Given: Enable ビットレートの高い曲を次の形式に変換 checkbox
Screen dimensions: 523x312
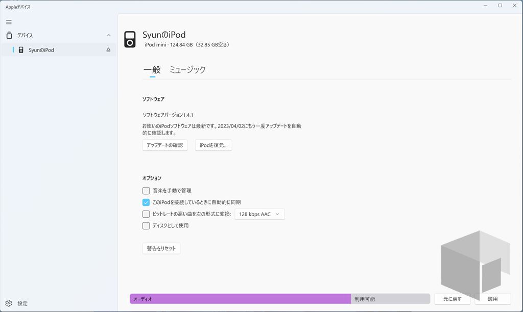Looking at the screenshot, I should [x=146, y=214].
